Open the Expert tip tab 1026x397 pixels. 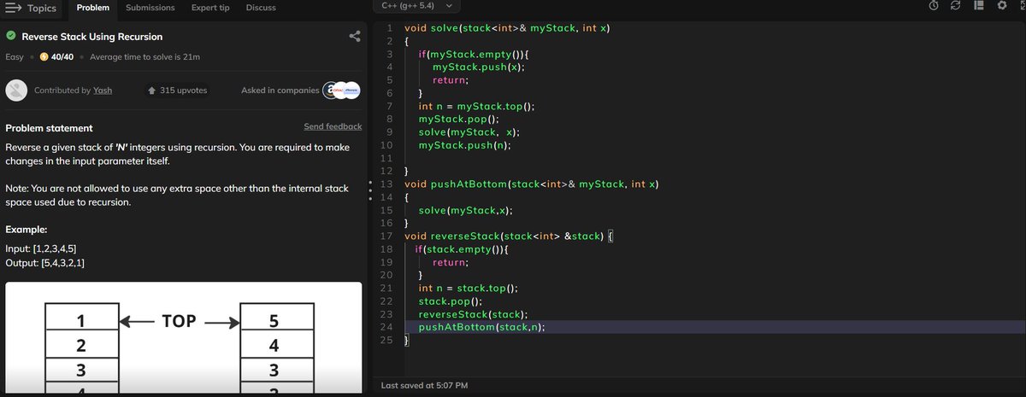(x=210, y=8)
